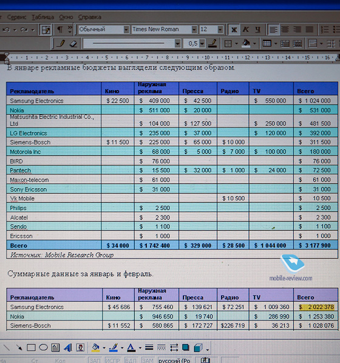Open the Line Style thickness menu
The height and width of the screenshot is (363, 340).
coord(149,347)
